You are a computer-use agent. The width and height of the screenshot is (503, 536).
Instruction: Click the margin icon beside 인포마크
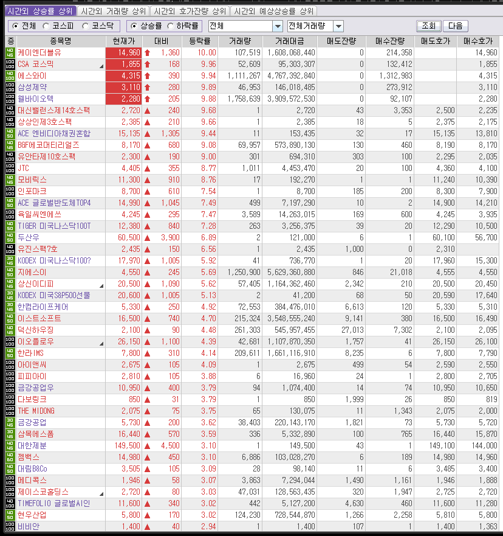pyautogui.click(x=10, y=192)
